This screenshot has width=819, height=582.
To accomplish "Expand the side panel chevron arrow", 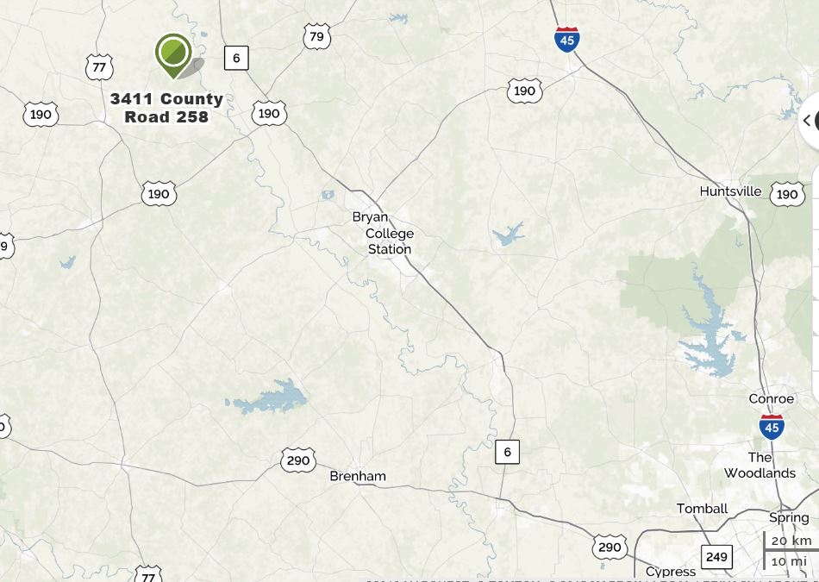I will pyautogui.click(x=806, y=121).
